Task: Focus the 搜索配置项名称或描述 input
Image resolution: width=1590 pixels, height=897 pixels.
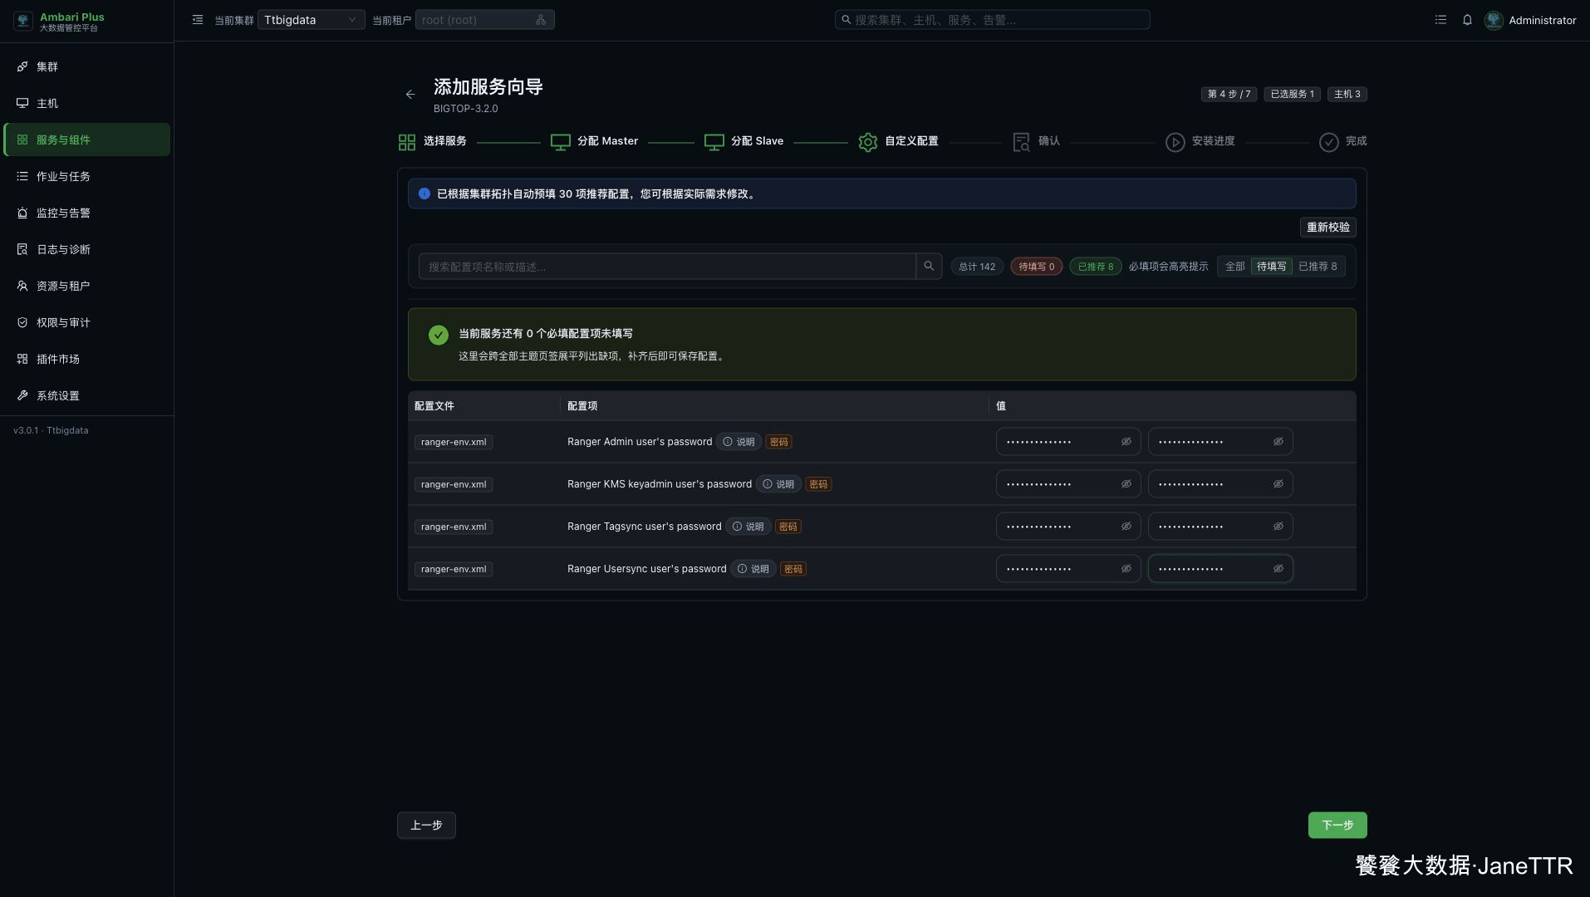Action: (667, 267)
